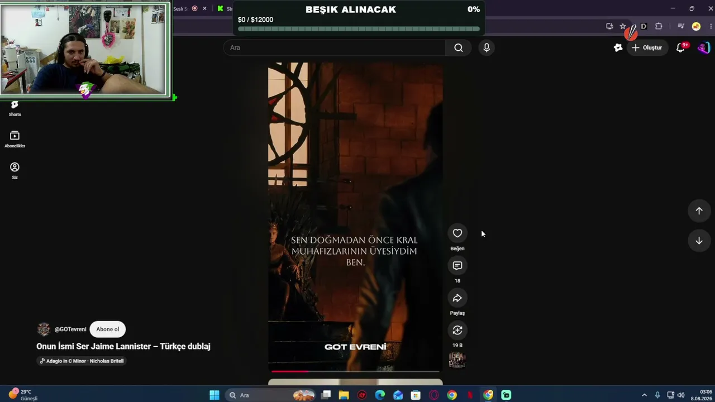
Task: Open the Siz page in the sidebar
Action: [15, 171]
